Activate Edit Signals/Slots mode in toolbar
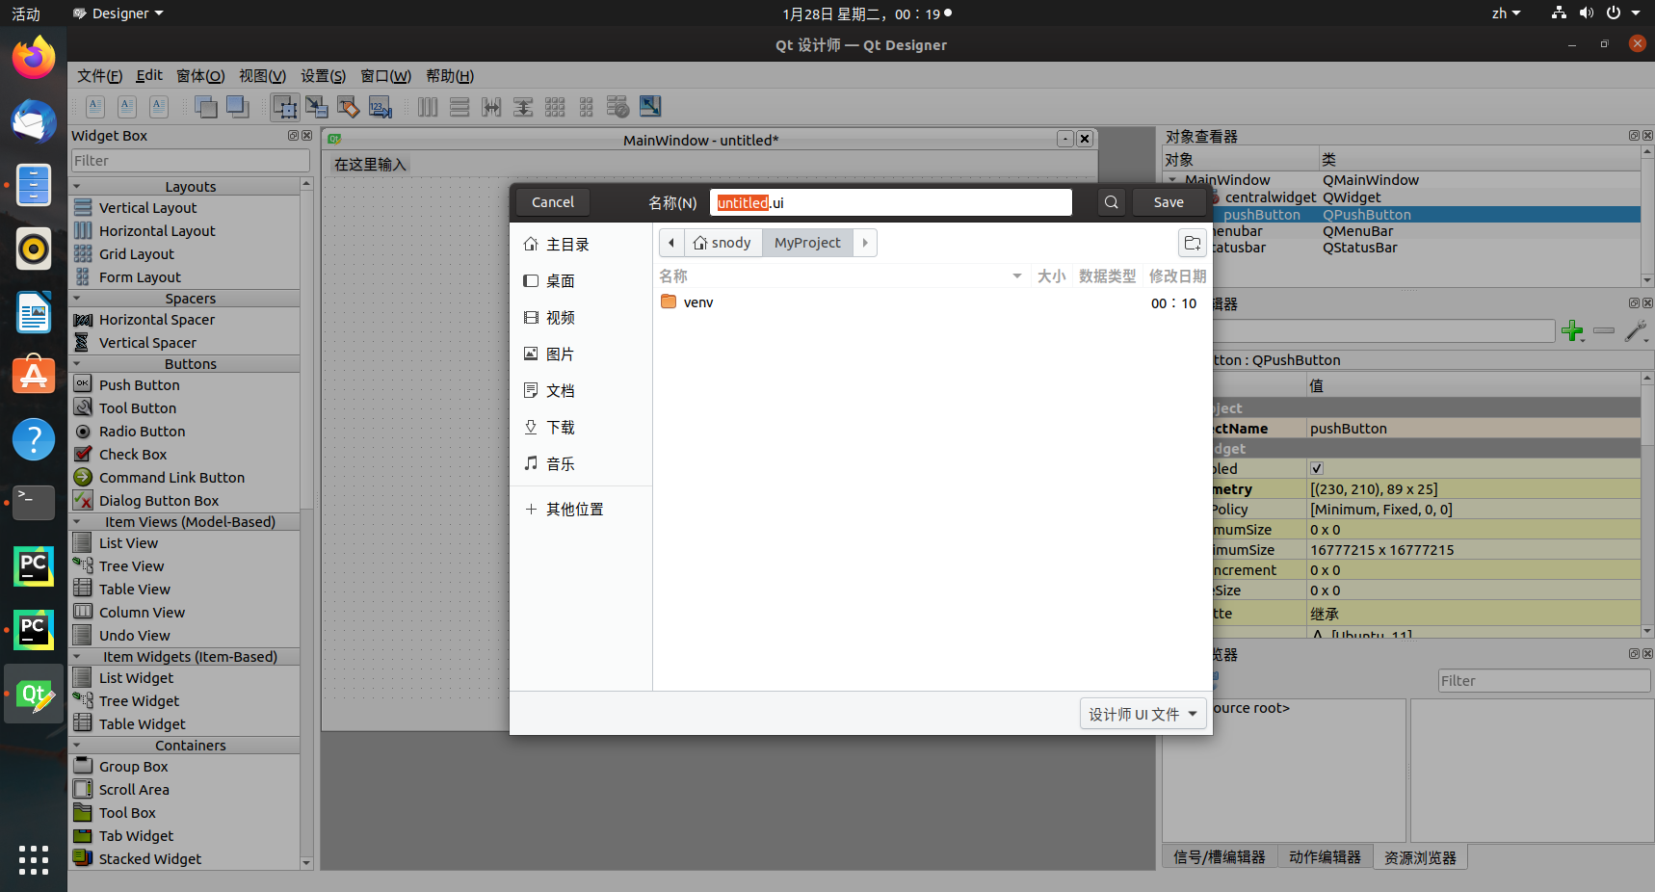Viewport: 1655px width, 892px height. pyautogui.click(x=317, y=107)
